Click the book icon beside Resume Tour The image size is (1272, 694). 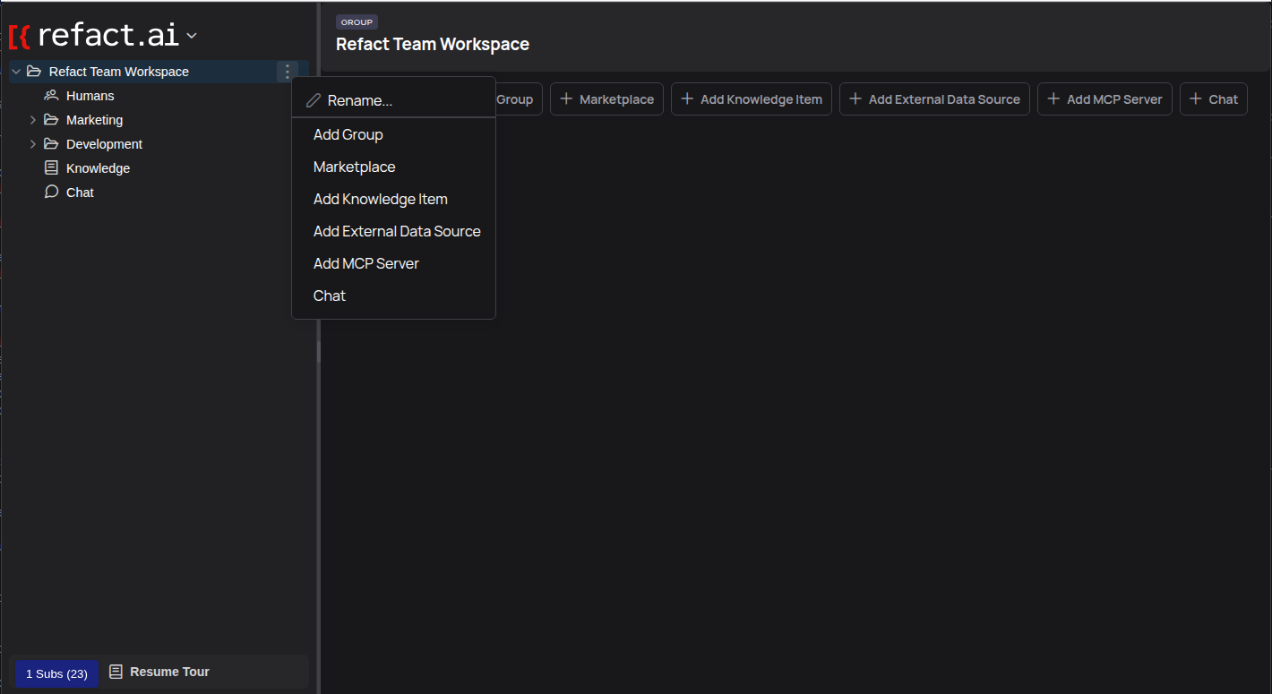click(116, 671)
